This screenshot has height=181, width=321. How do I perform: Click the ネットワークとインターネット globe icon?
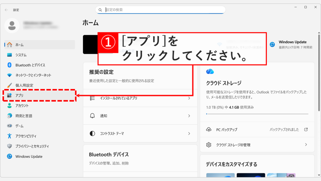pyautogui.click(x=9, y=75)
